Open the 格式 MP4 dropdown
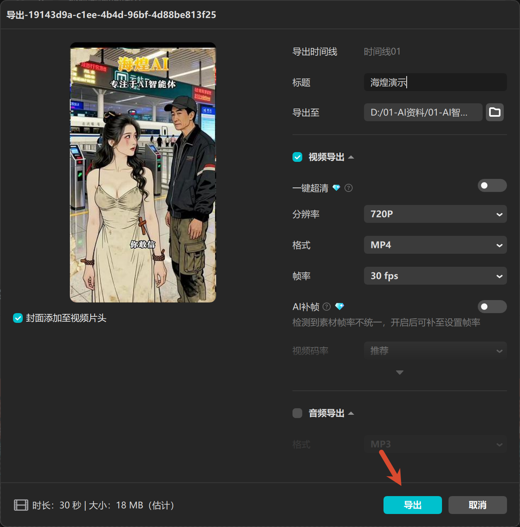The height and width of the screenshot is (527, 520). point(435,245)
